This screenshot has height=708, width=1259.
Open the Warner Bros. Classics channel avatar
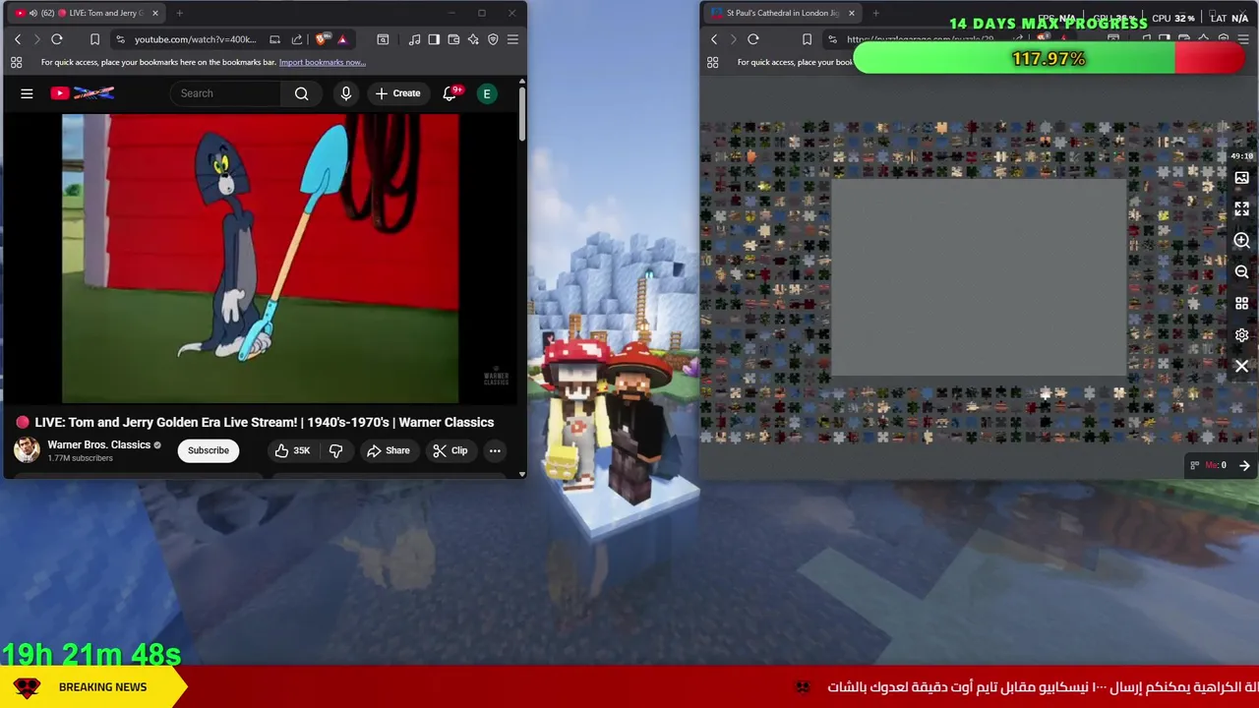pyautogui.click(x=27, y=450)
